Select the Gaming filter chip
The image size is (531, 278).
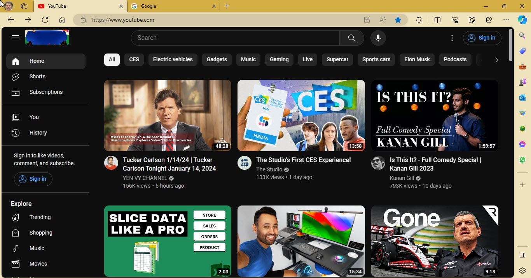pos(279,60)
